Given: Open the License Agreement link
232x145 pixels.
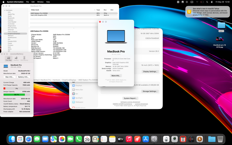Looking at the screenshot, I should pos(141,104).
